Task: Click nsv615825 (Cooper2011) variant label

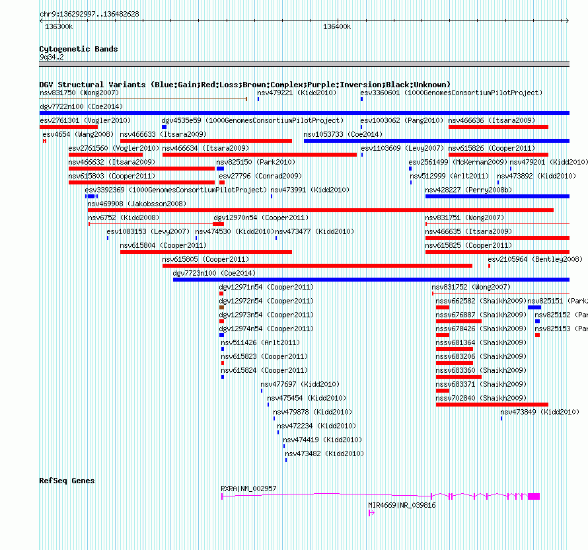Action: pos(468,245)
